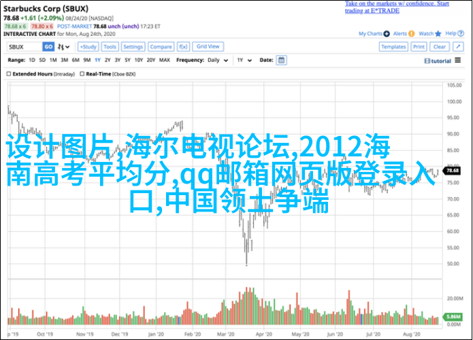Viewport: 473px width, 340px height.
Task: Open the chart type bar-style selector
Action: click(x=64, y=47)
